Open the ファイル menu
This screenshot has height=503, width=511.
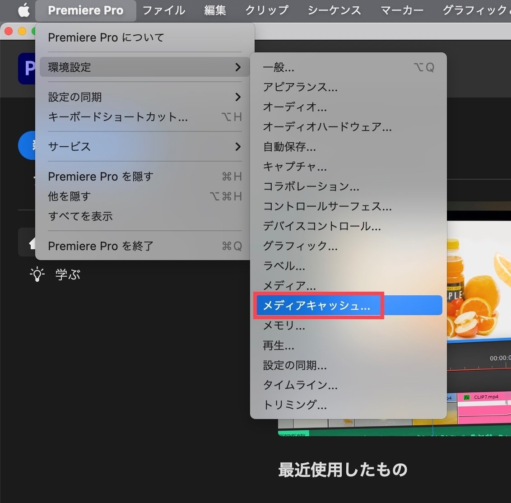click(164, 10)
